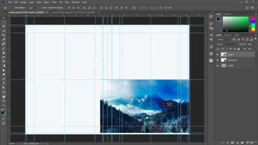The width and height of the screenshot is (258, 145).
Task: Open the tool preset picker arrow
Action: pyautogui.click(x=9, y=8)
